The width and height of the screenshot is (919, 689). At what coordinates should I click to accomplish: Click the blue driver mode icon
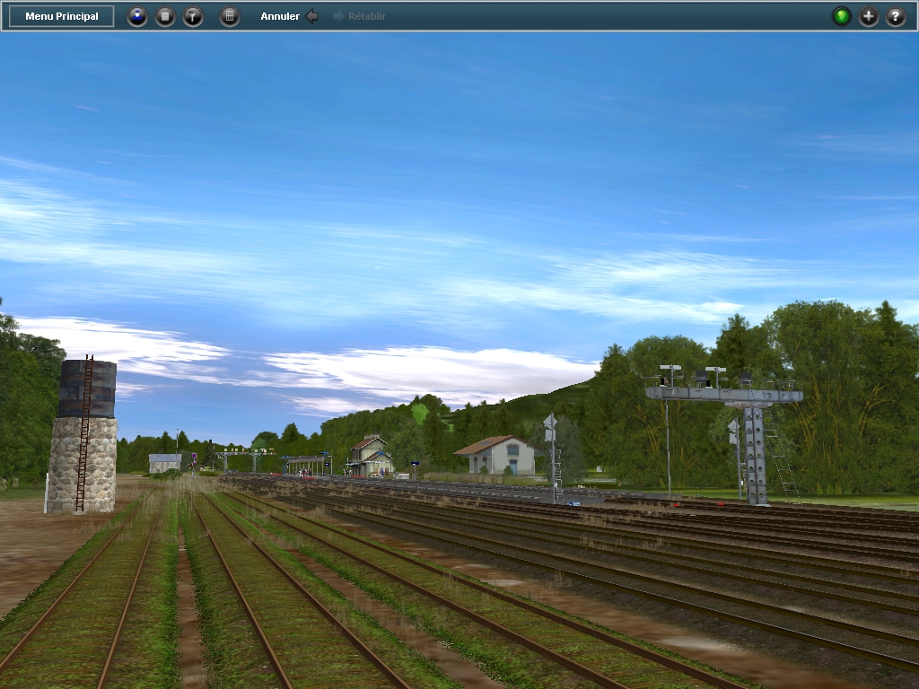137,16
